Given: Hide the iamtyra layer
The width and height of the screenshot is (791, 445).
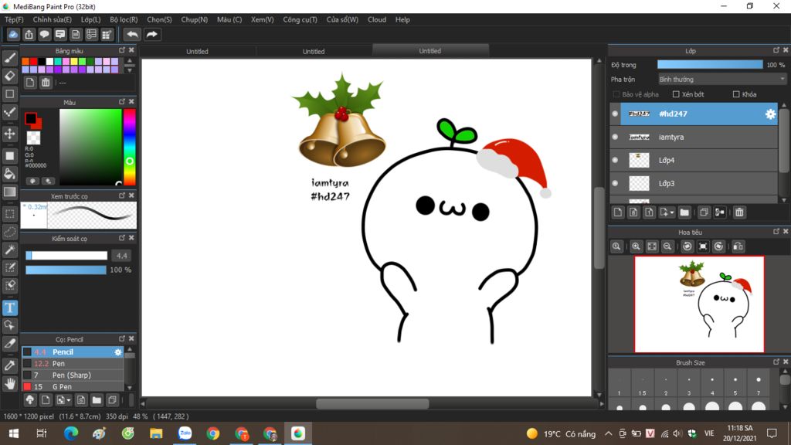Looking at the screenshot, I should tap(615, 137).
